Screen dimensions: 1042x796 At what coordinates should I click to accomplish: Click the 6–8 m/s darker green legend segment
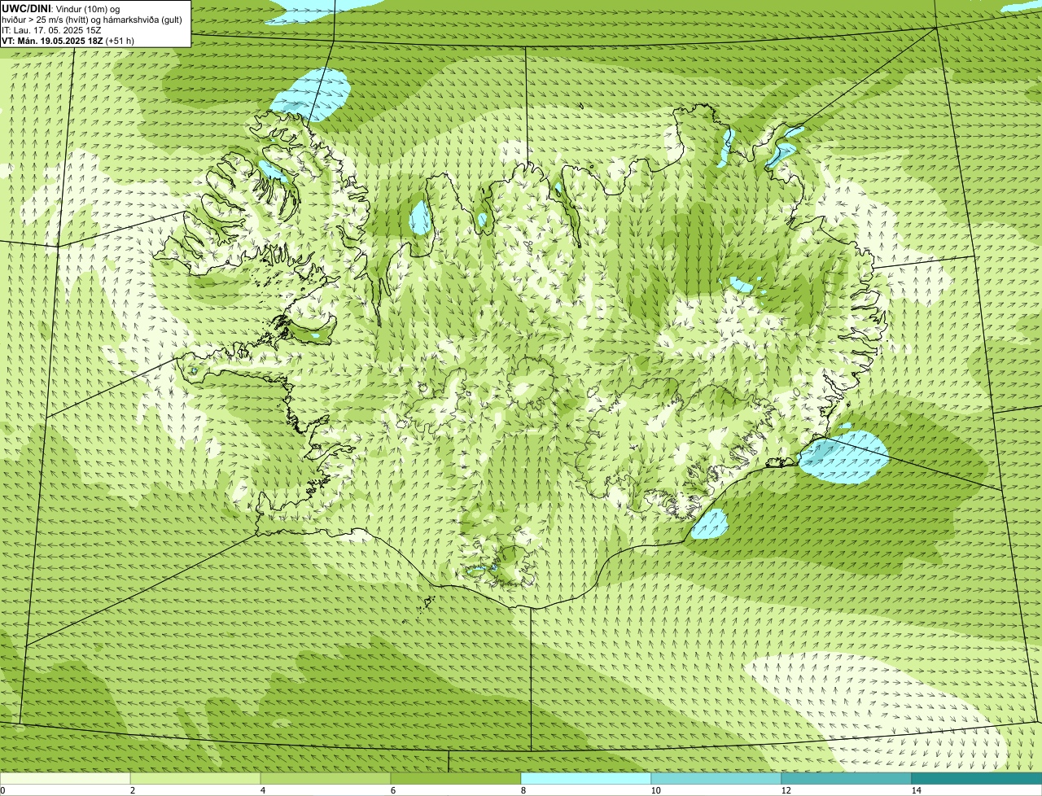point(456,779)
